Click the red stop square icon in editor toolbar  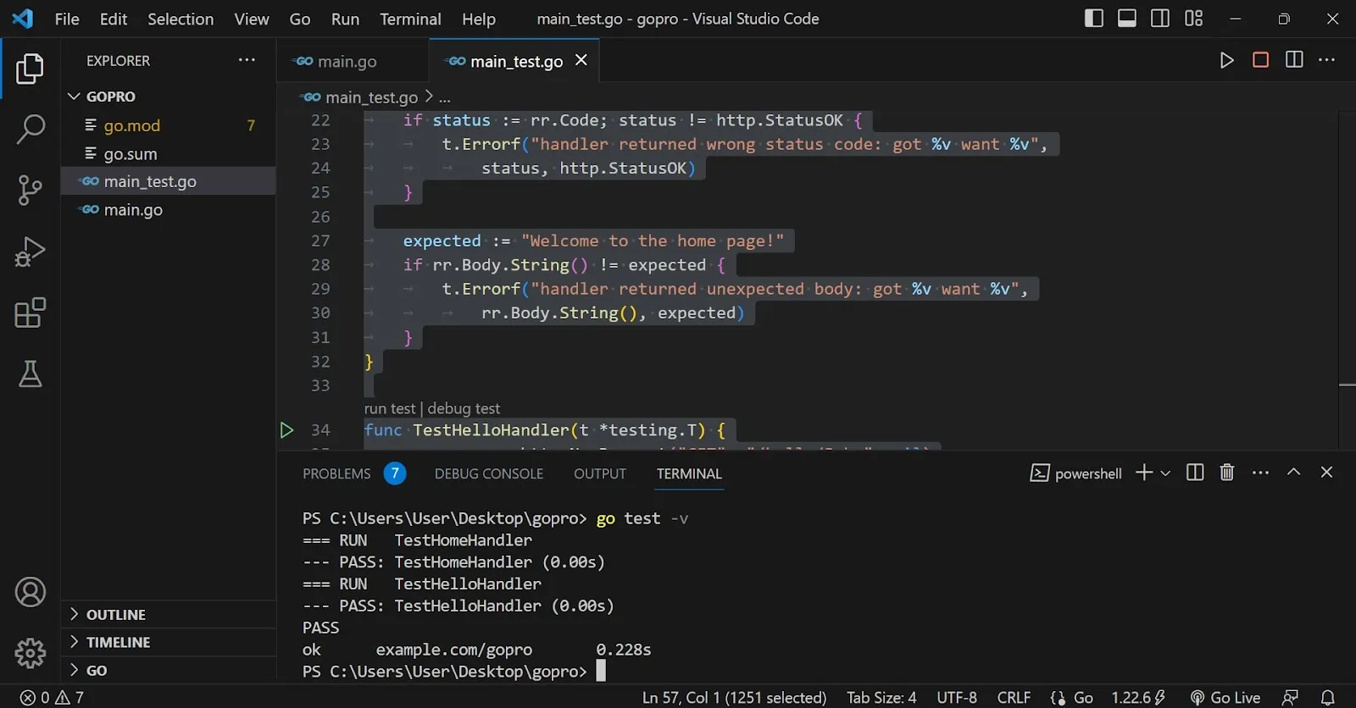[x=1260, y=60]
